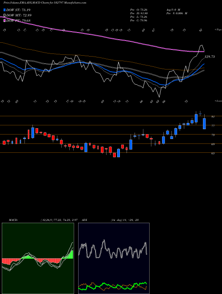The height and width of the screenshot is (294, 222).
Task: Click the MACD (12,26,9) values text
Action: pyautogui.click(x=59, y=220)
